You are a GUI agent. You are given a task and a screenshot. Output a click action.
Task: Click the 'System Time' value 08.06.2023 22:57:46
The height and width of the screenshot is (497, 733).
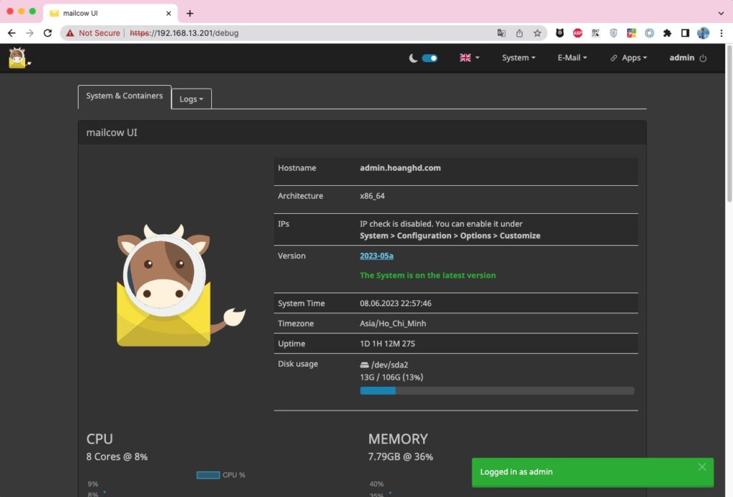pyautogui.click(x=395, y=303)
